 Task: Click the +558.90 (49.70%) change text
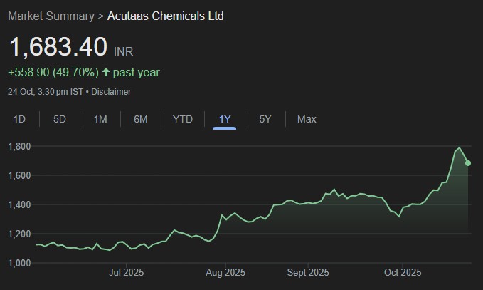point(53,72)
